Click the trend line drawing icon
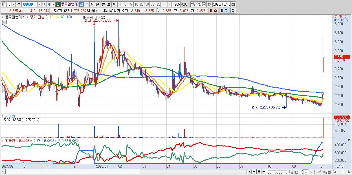The width and height of the screenshot is (352, 175). tap(320, 172)
